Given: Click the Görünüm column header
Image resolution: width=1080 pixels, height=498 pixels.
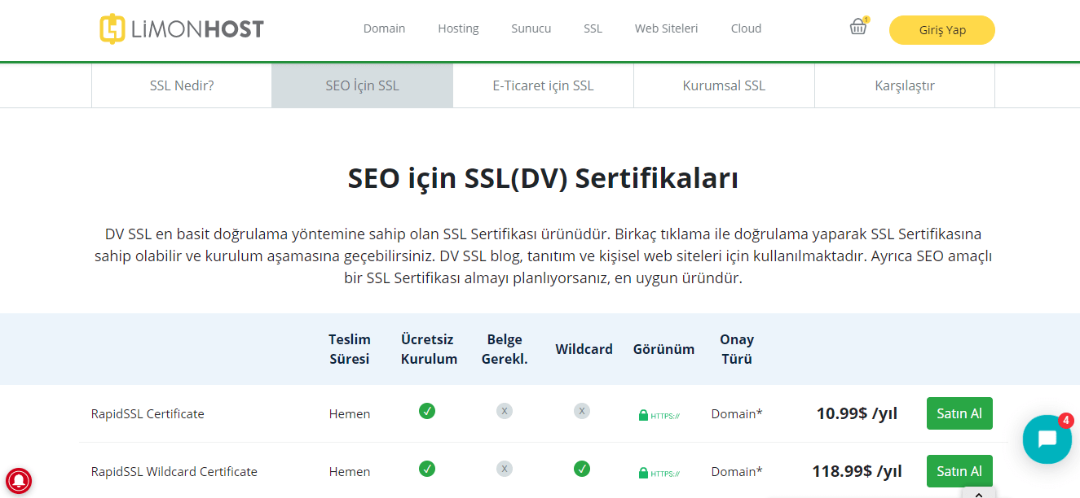Looking at the screenshot, I should pos(663,349).
